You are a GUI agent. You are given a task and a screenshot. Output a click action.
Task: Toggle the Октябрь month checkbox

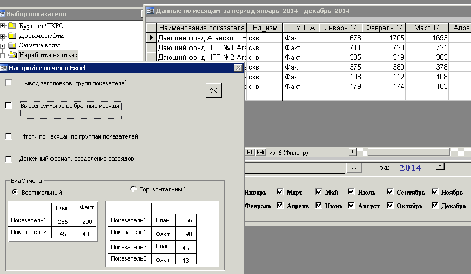(390, 205)
